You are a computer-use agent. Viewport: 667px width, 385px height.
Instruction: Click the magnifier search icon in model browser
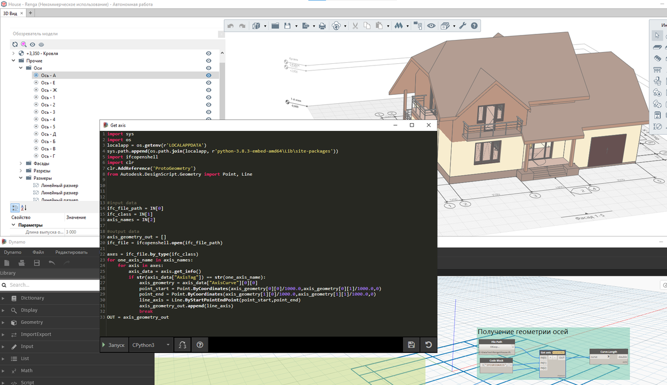(x=24, y=44)
